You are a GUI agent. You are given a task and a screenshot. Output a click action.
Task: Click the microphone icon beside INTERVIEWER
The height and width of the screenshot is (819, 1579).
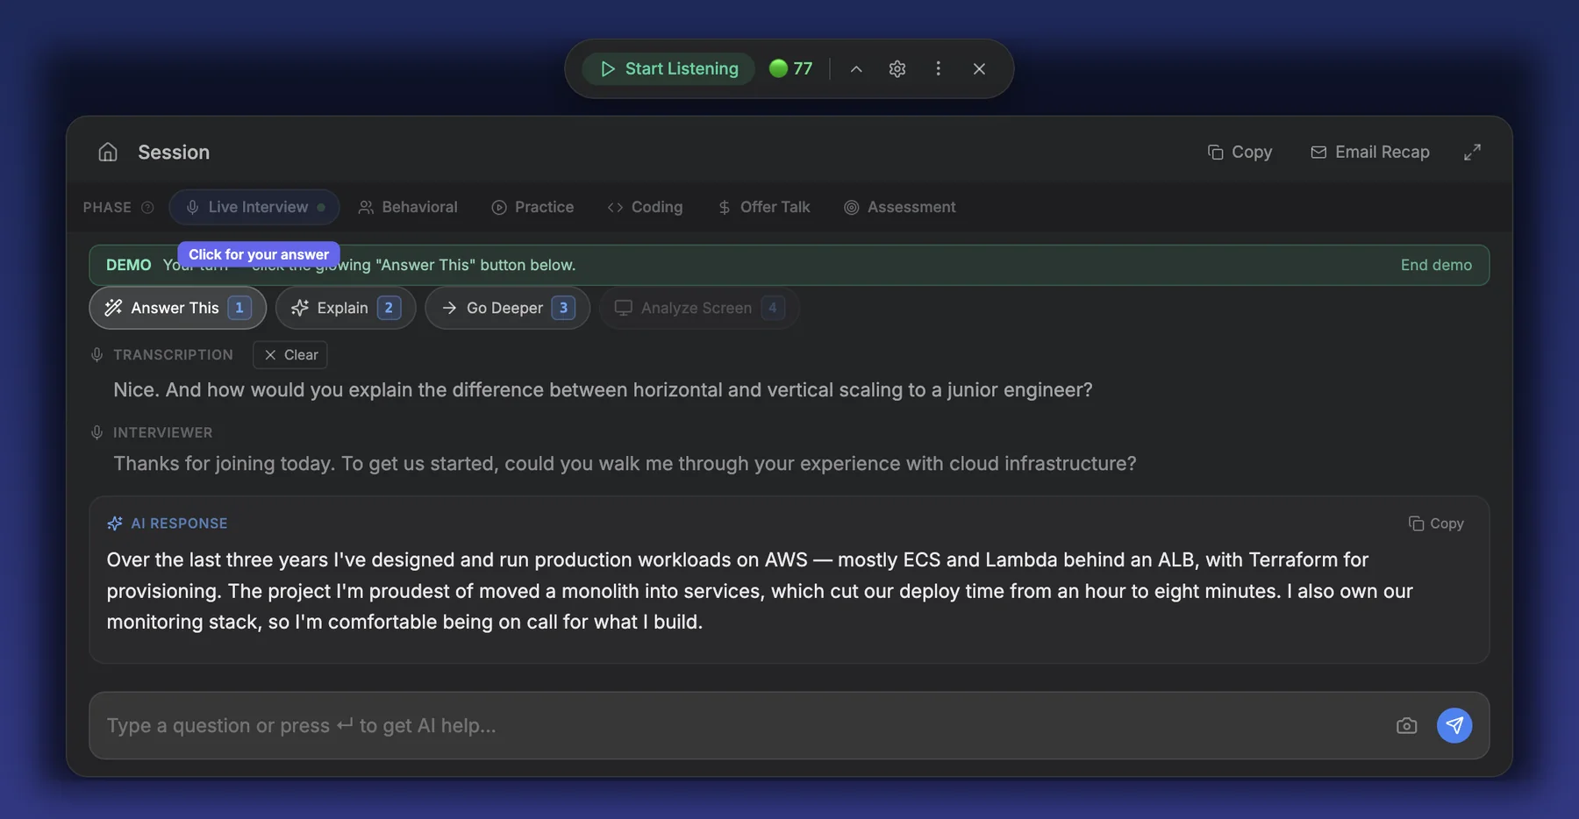coord(97,432)
